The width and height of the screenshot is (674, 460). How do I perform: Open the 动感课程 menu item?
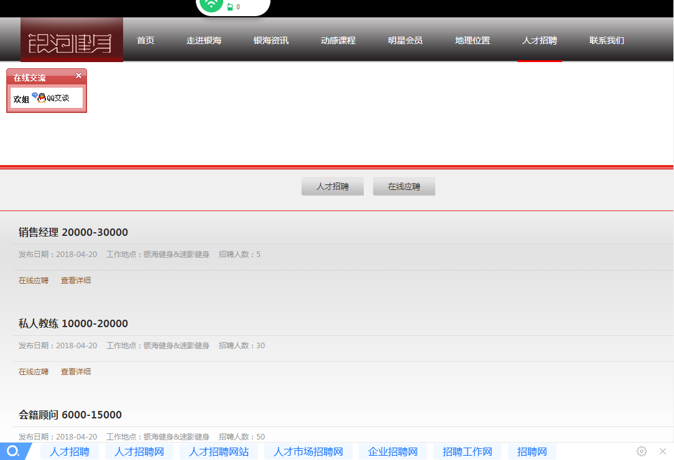pos(338,40)
